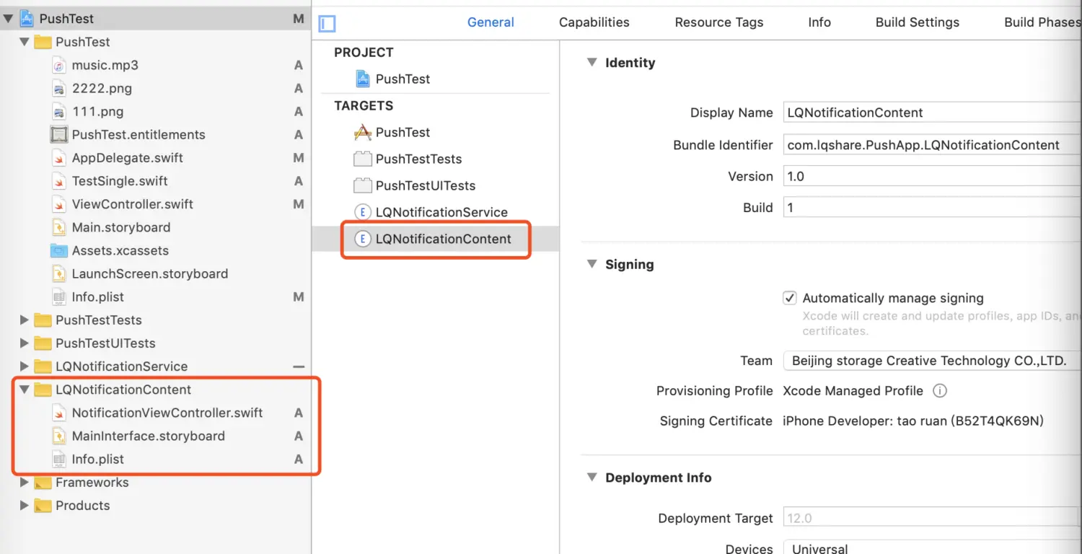Image resolution: width=1082 pixels, height=554 pixels.
Task: Click the 111.png image file icon
Action: coord(59,112)
